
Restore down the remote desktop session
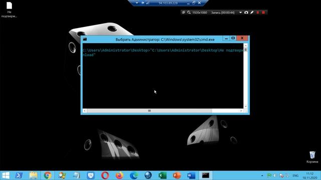coord(194,3)
